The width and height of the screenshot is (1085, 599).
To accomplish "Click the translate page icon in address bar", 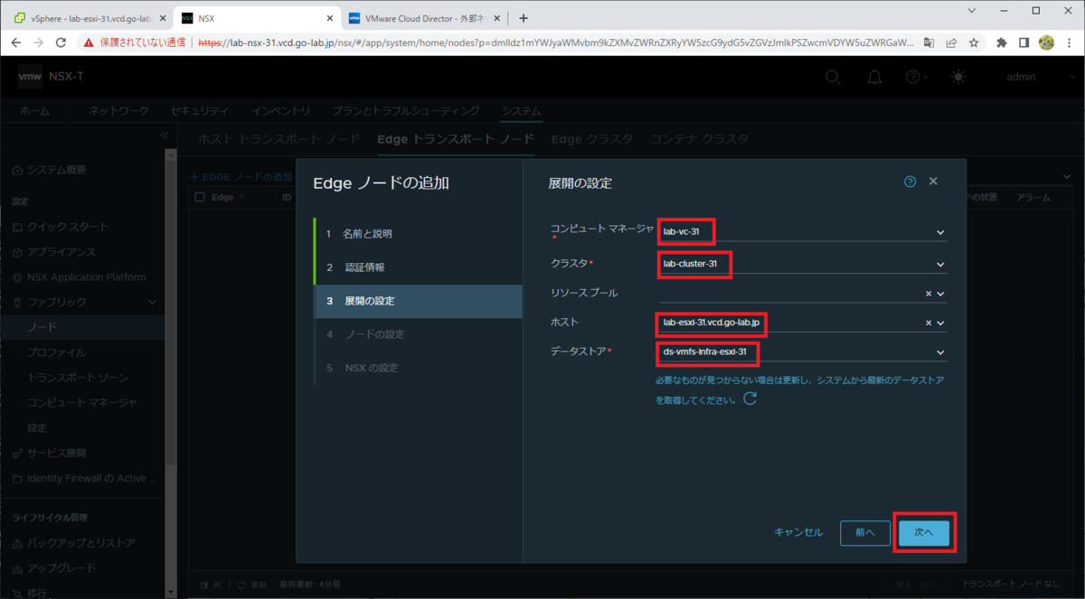I will click(x=930, y=42).
